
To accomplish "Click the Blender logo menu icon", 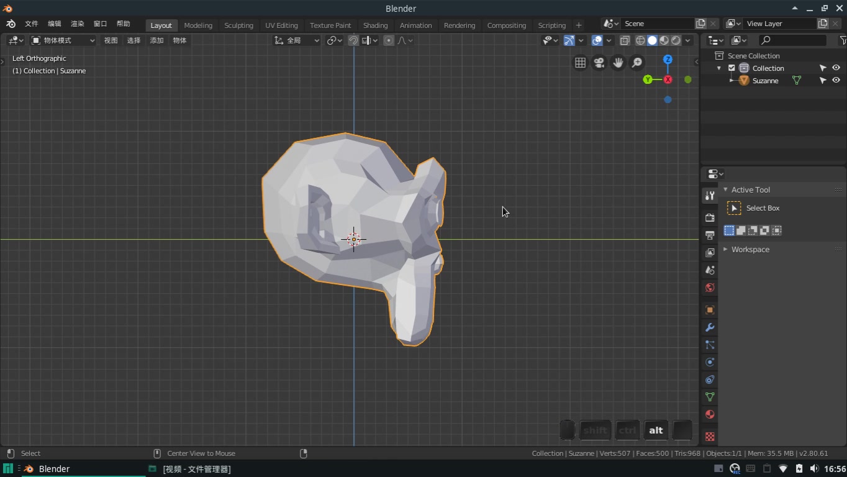I will pyautogui.click(x=11, y=24).
